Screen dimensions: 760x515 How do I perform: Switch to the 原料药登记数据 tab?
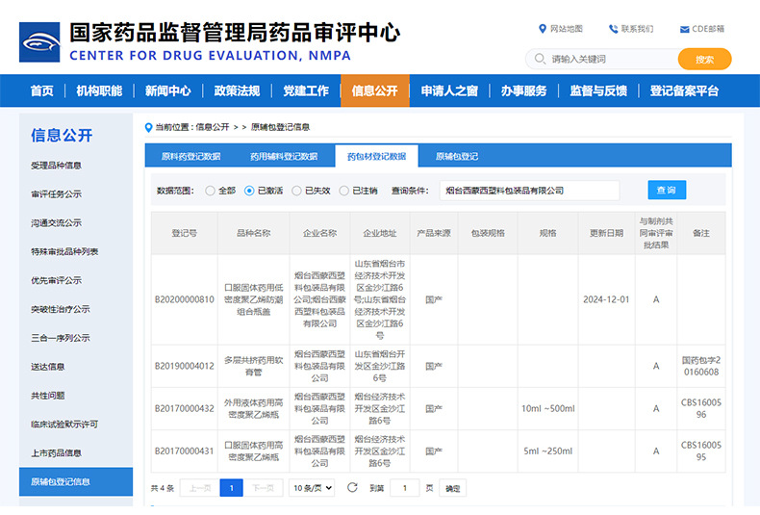click(190, 156)
